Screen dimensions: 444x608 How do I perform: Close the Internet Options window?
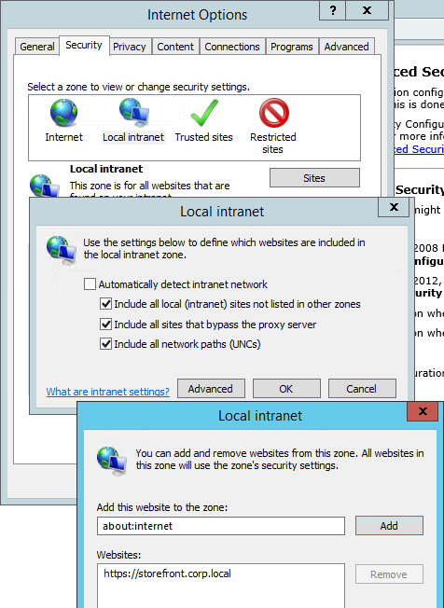(367, 10)
